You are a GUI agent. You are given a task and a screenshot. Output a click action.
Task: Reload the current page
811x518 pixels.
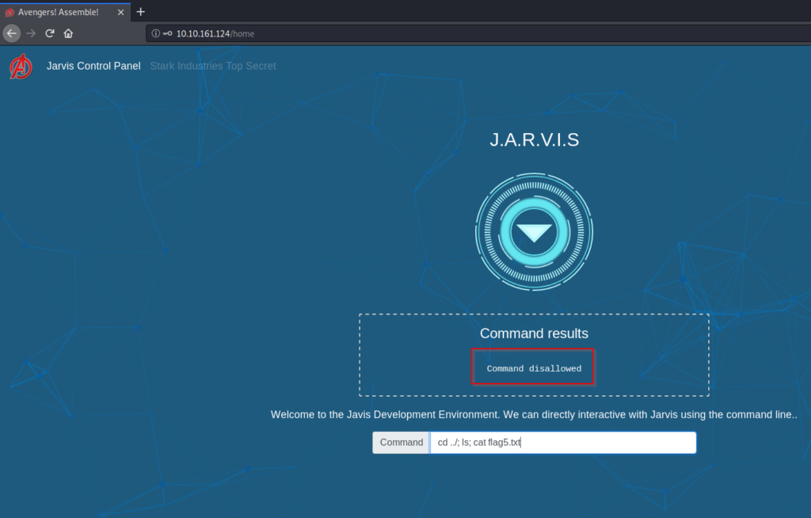[50, 33]
